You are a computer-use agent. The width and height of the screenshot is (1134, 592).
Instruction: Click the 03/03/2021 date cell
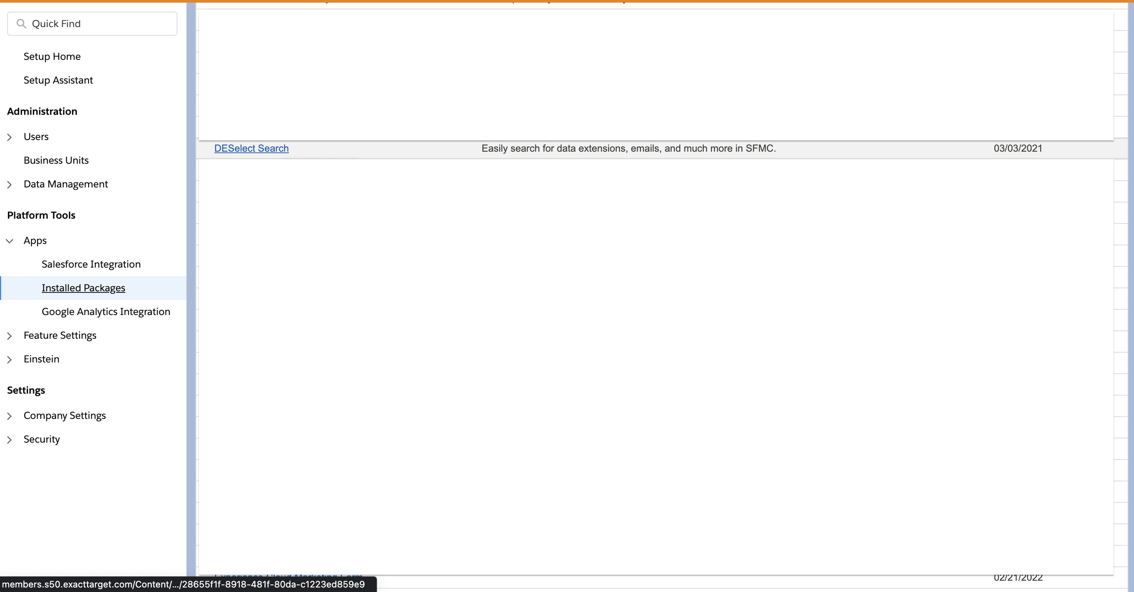coord(1018,148)
